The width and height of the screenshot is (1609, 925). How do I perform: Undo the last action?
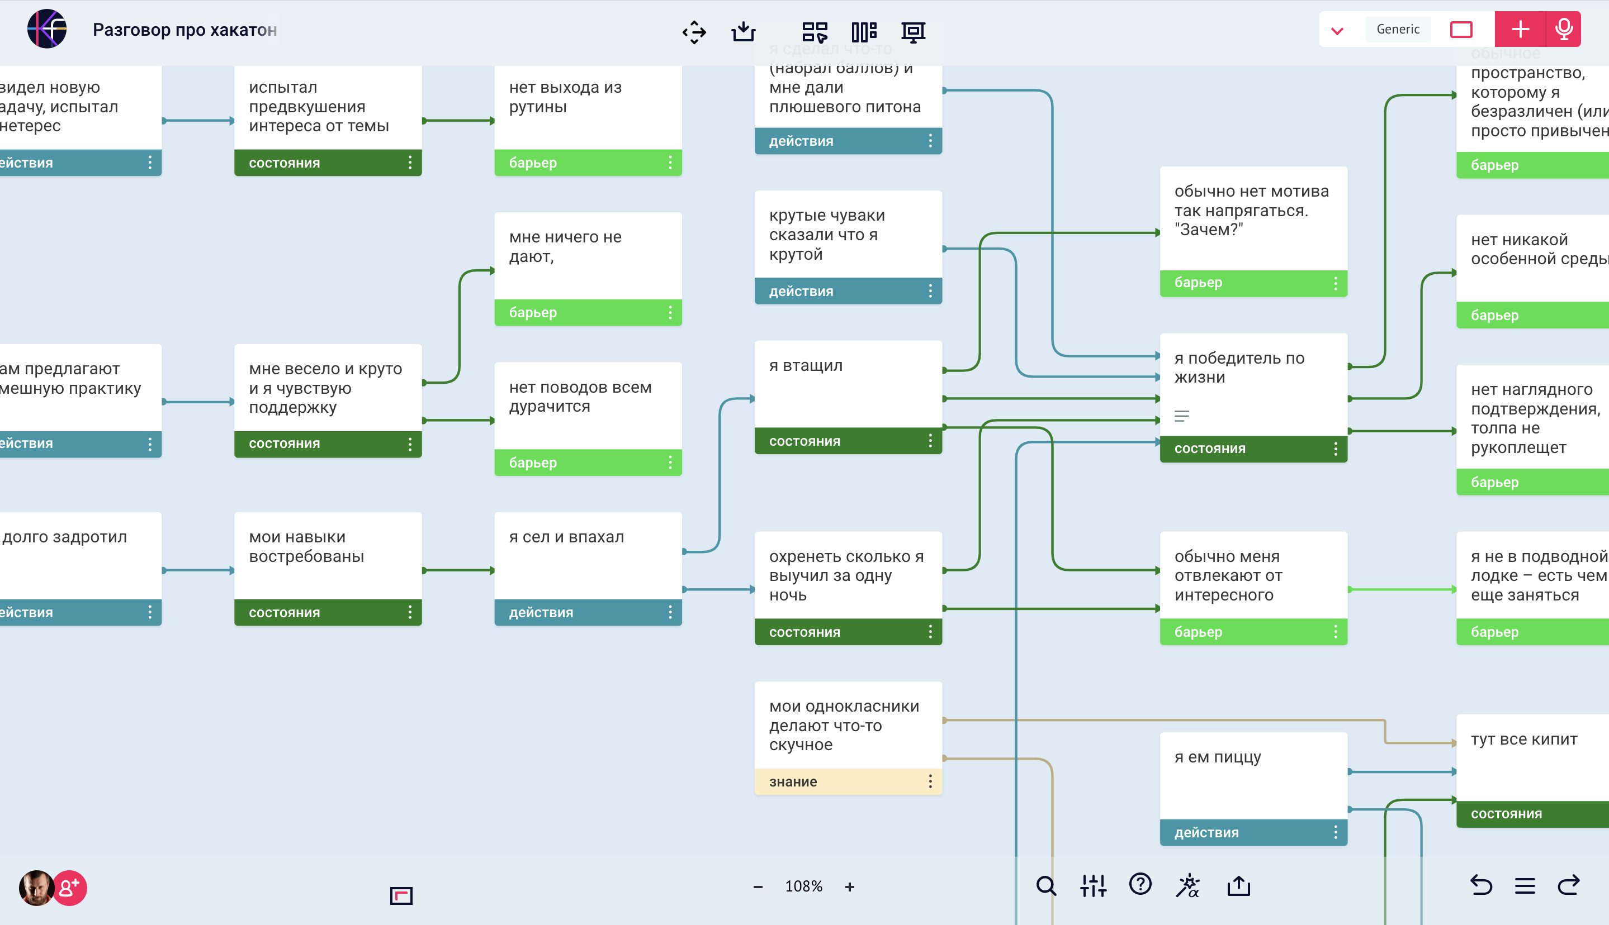pyautogui.click(x=1480, y=885)
